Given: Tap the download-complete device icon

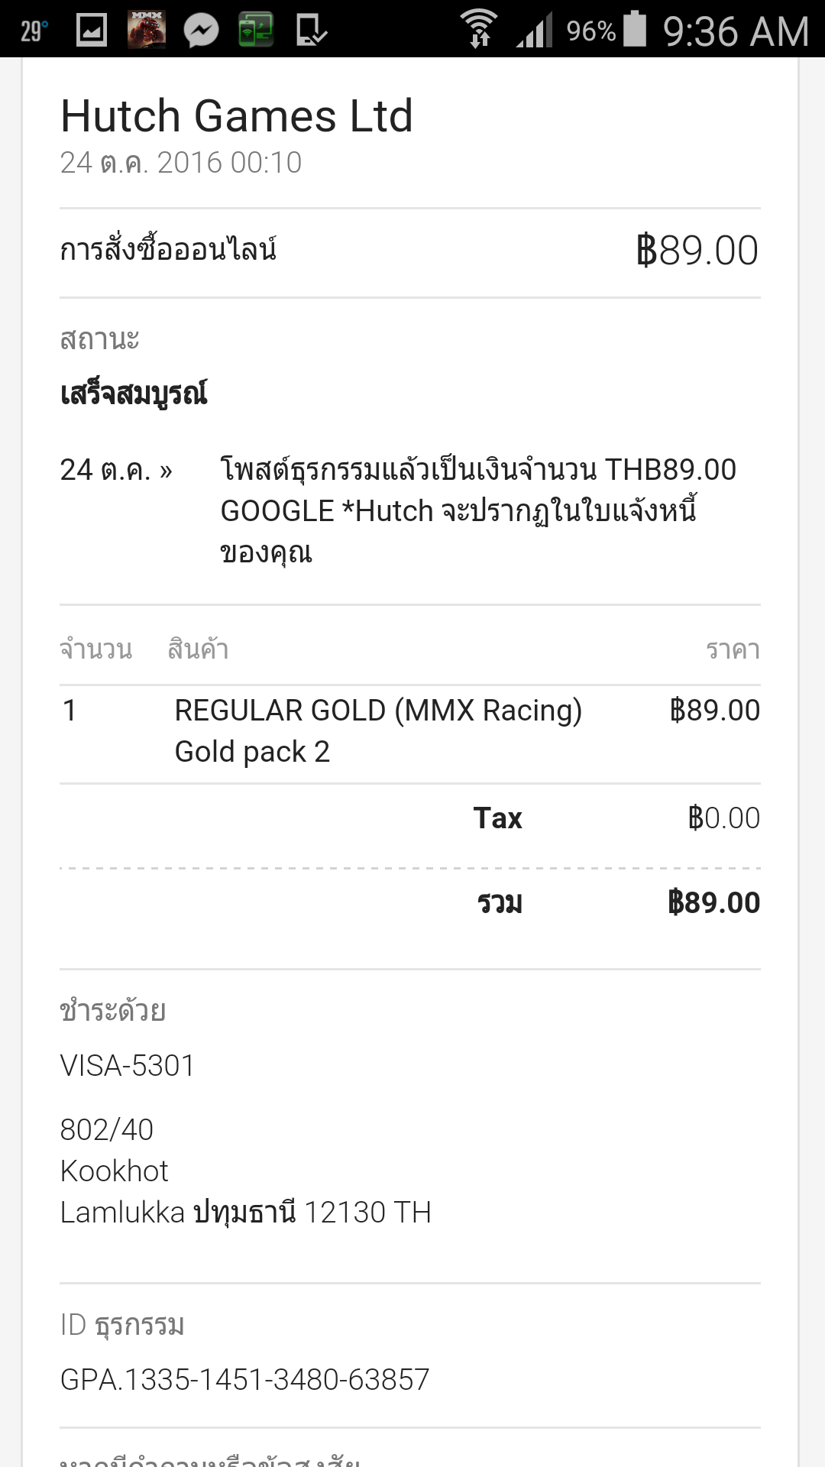Looking at the screenshot, I should tap(311, 31).
